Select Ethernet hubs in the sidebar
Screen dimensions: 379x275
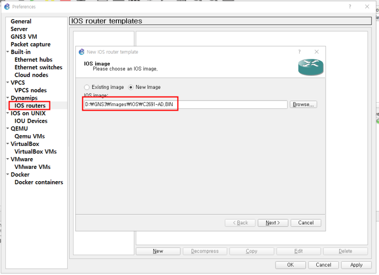point(34,59)
